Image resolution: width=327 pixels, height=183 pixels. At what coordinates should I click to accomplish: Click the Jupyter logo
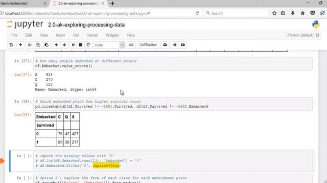[25, 24]
